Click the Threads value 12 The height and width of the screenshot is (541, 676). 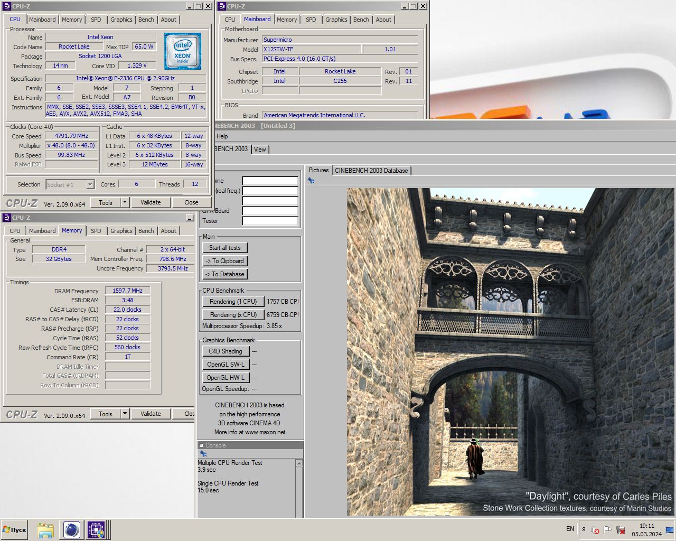coord(194,184)
